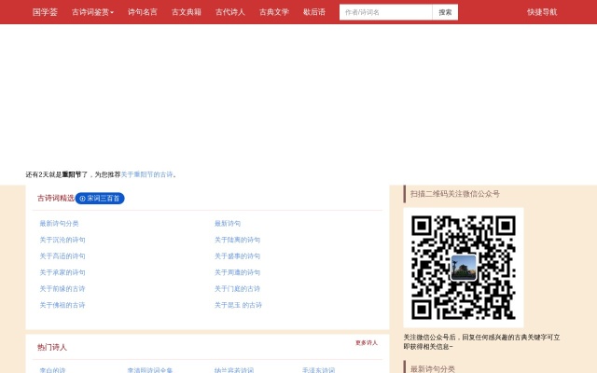This screenshot has height=373, width=597.
Task: Click the WeChat QR code image
Action: click(x=464, y=267)
